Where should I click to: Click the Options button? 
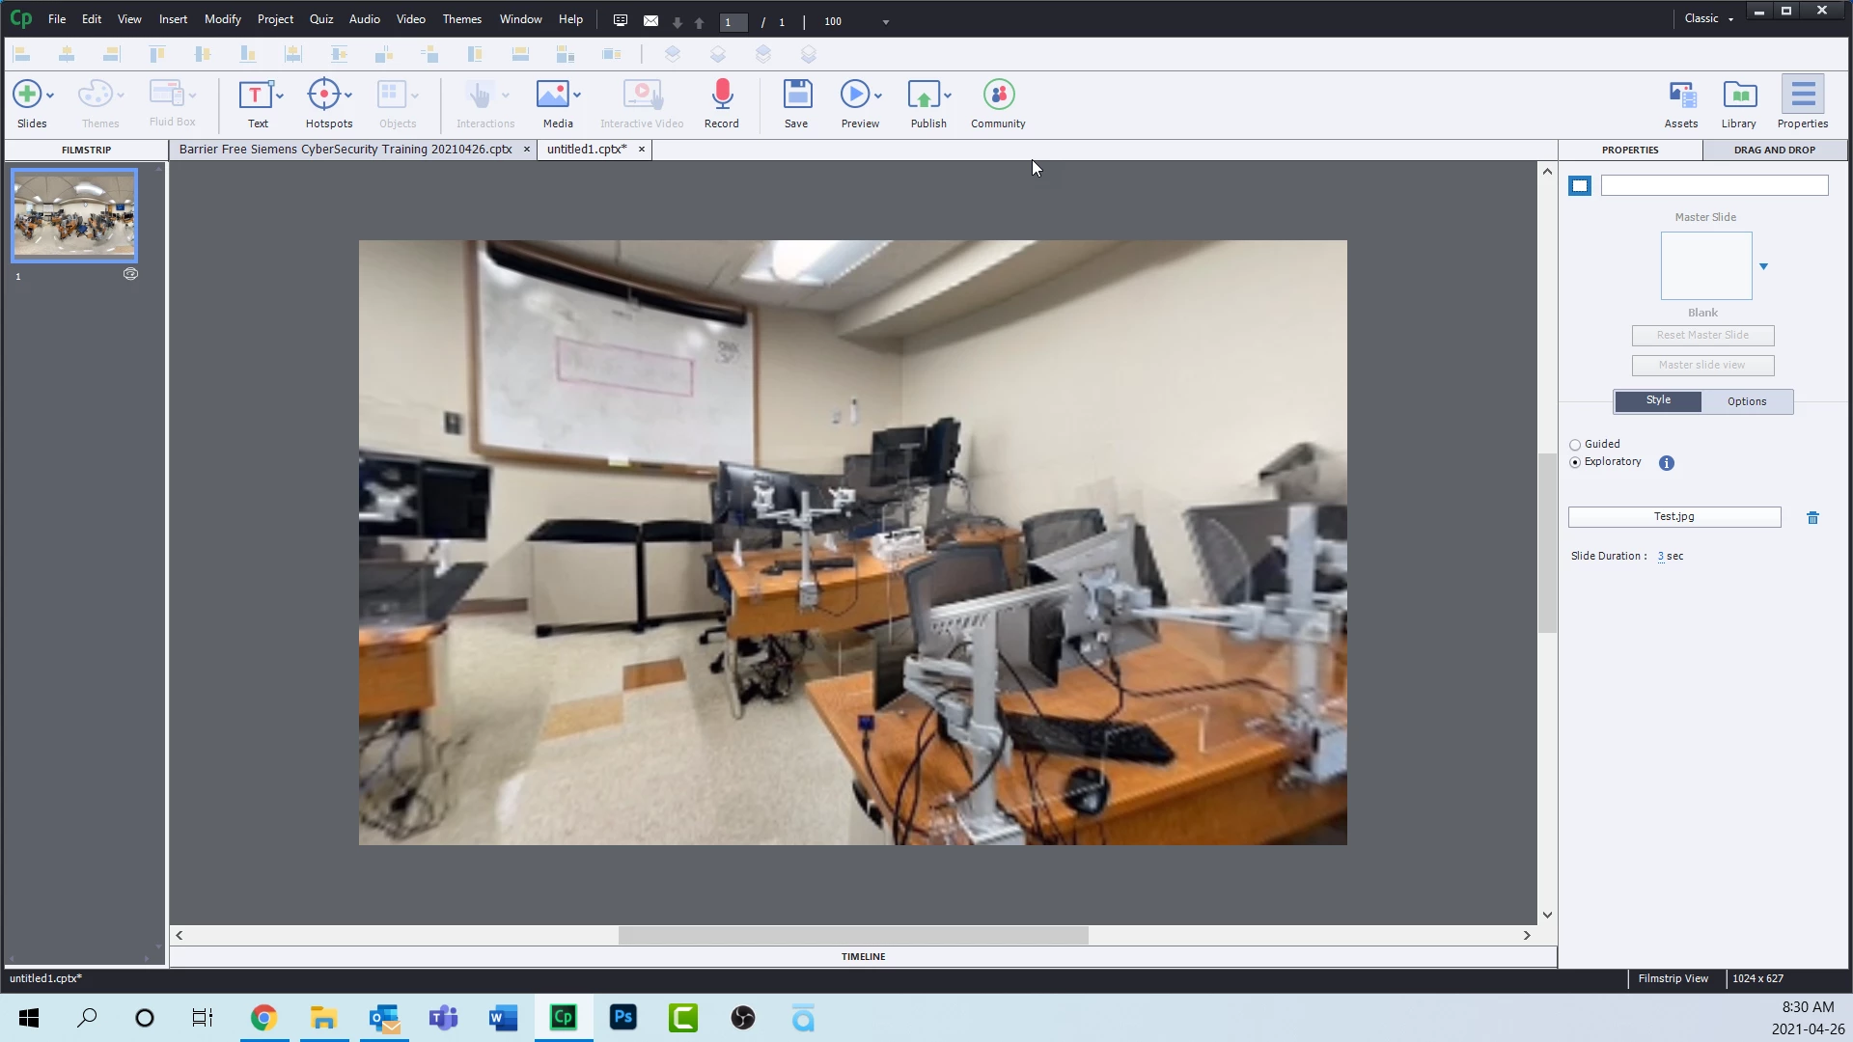click(x=1747, y=401)
